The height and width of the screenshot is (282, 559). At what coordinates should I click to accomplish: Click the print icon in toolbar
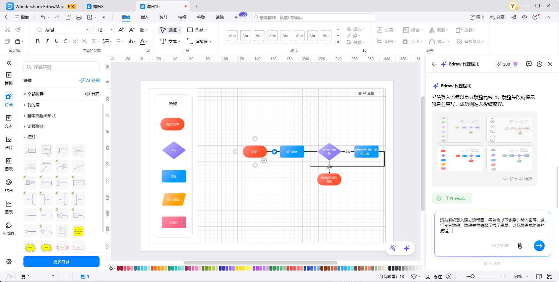coord(79,17)
